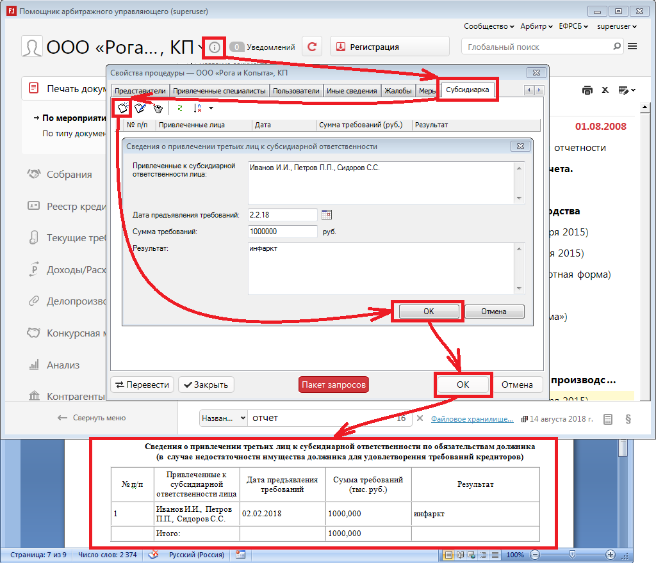Open the Файловое хранилище link
This screenshot has height=563, width=656.
pyautogui.click(x=472, y=419)
